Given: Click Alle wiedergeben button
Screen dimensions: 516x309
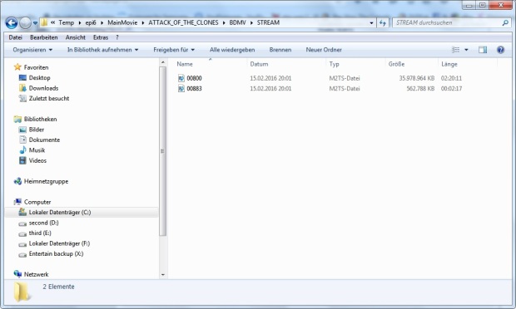Looking at the screenshot, I should [232, 50].
